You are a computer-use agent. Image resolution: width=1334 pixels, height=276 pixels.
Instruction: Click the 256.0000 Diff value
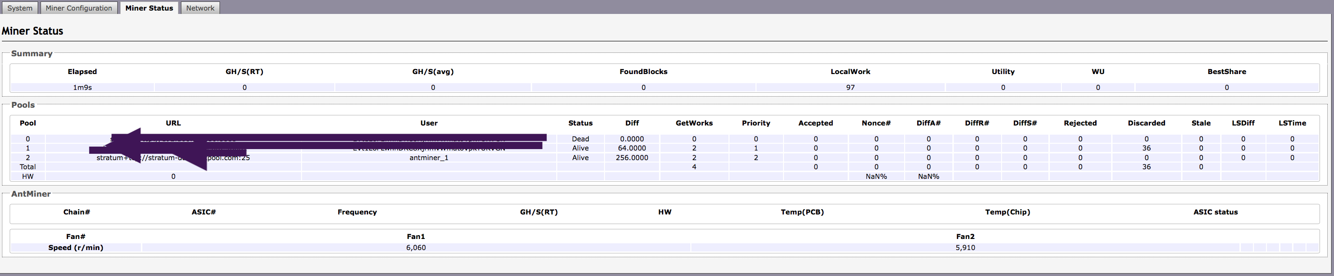pyautogui.click(x=632, y=158)
